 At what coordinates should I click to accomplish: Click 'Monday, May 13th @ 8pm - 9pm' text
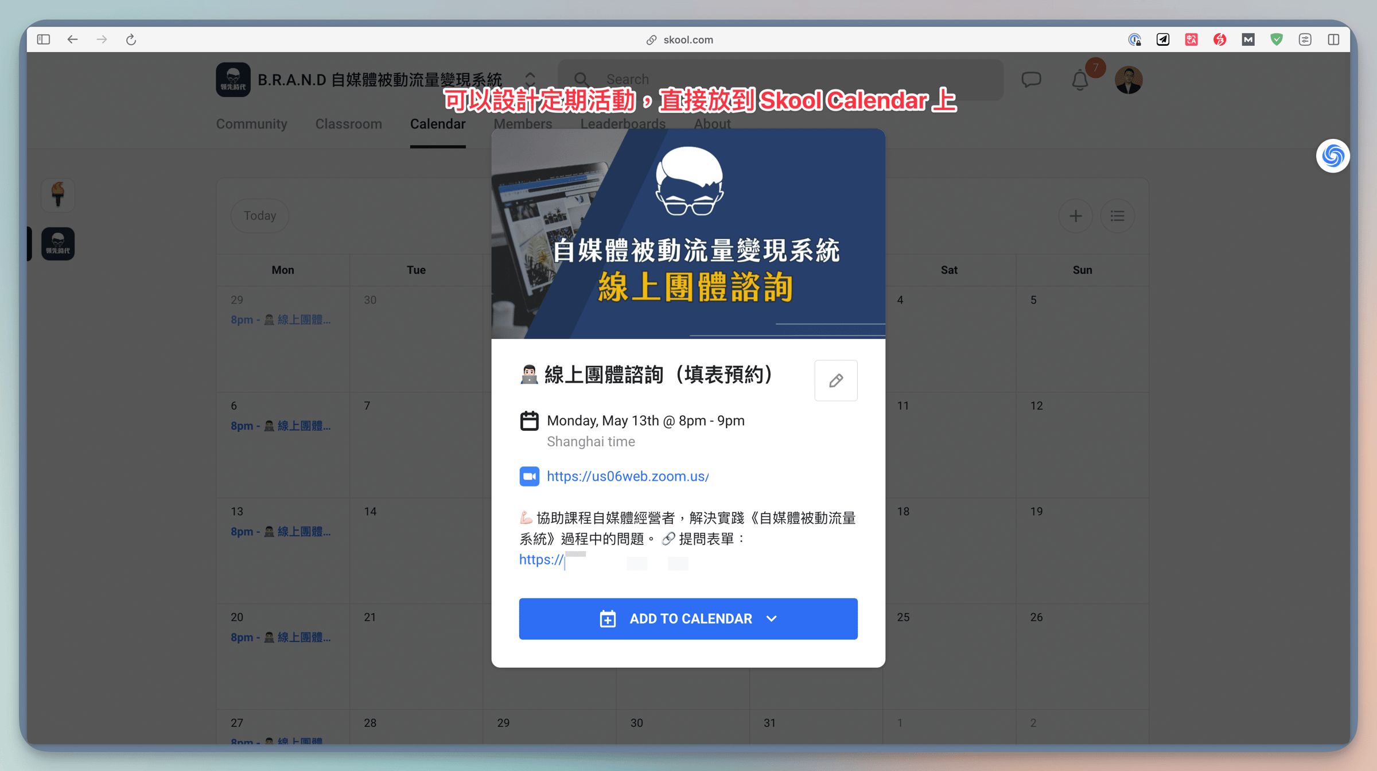[x=645, y=420]
